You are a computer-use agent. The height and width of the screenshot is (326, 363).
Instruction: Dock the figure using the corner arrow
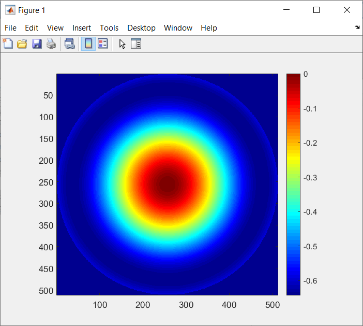(x=357, y=27)
